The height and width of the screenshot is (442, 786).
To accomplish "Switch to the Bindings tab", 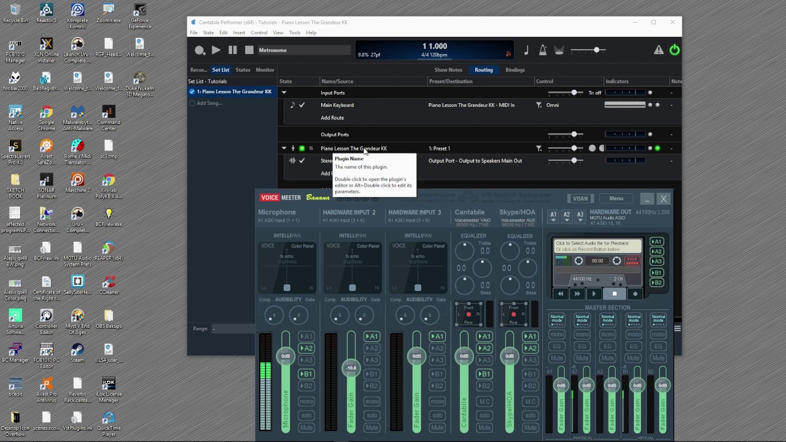I will point(515,70).
